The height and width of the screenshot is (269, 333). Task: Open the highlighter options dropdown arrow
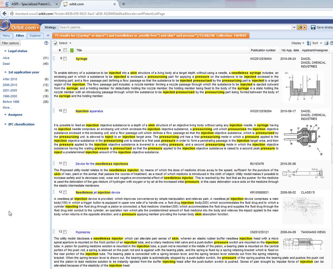click(x=304, y=27)
